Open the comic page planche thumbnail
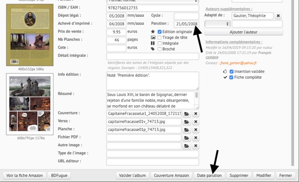 coord(28,104)
